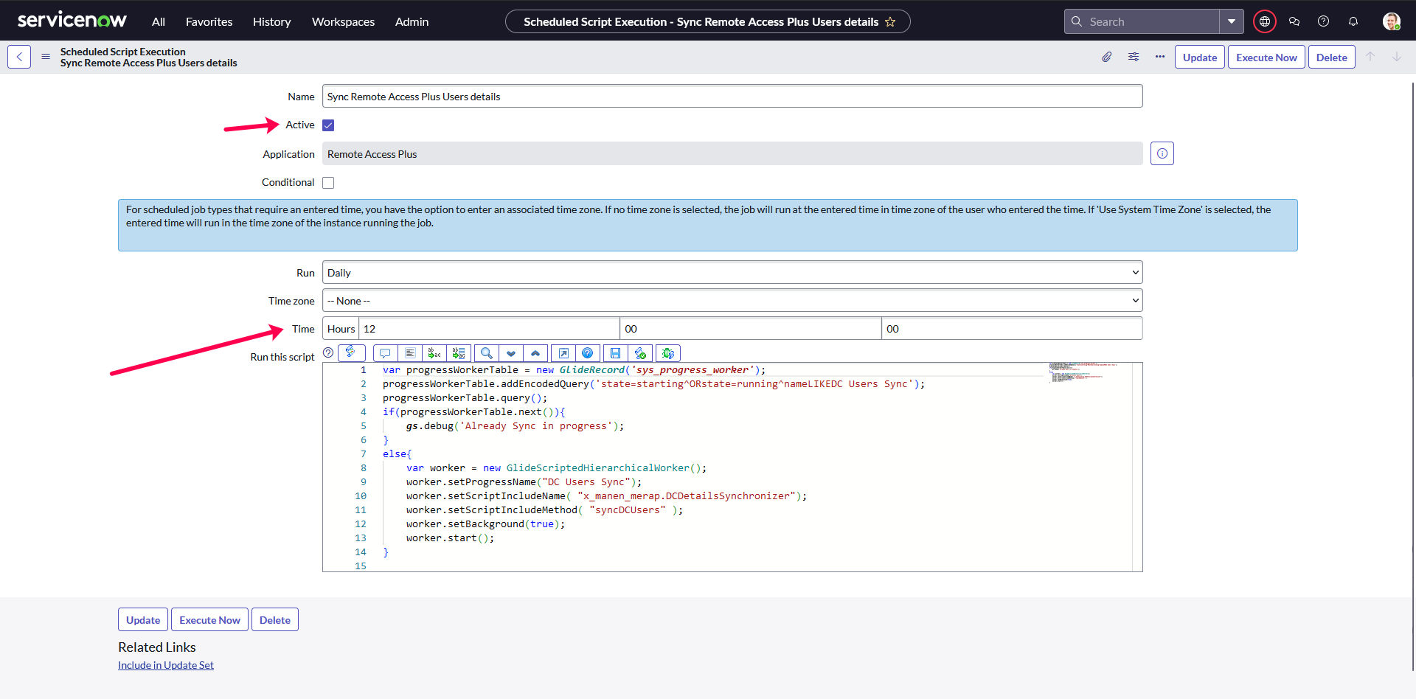Open the global search options dropdown
The height and width of the screenshot is (699, 1416).
coord(1231,21)
